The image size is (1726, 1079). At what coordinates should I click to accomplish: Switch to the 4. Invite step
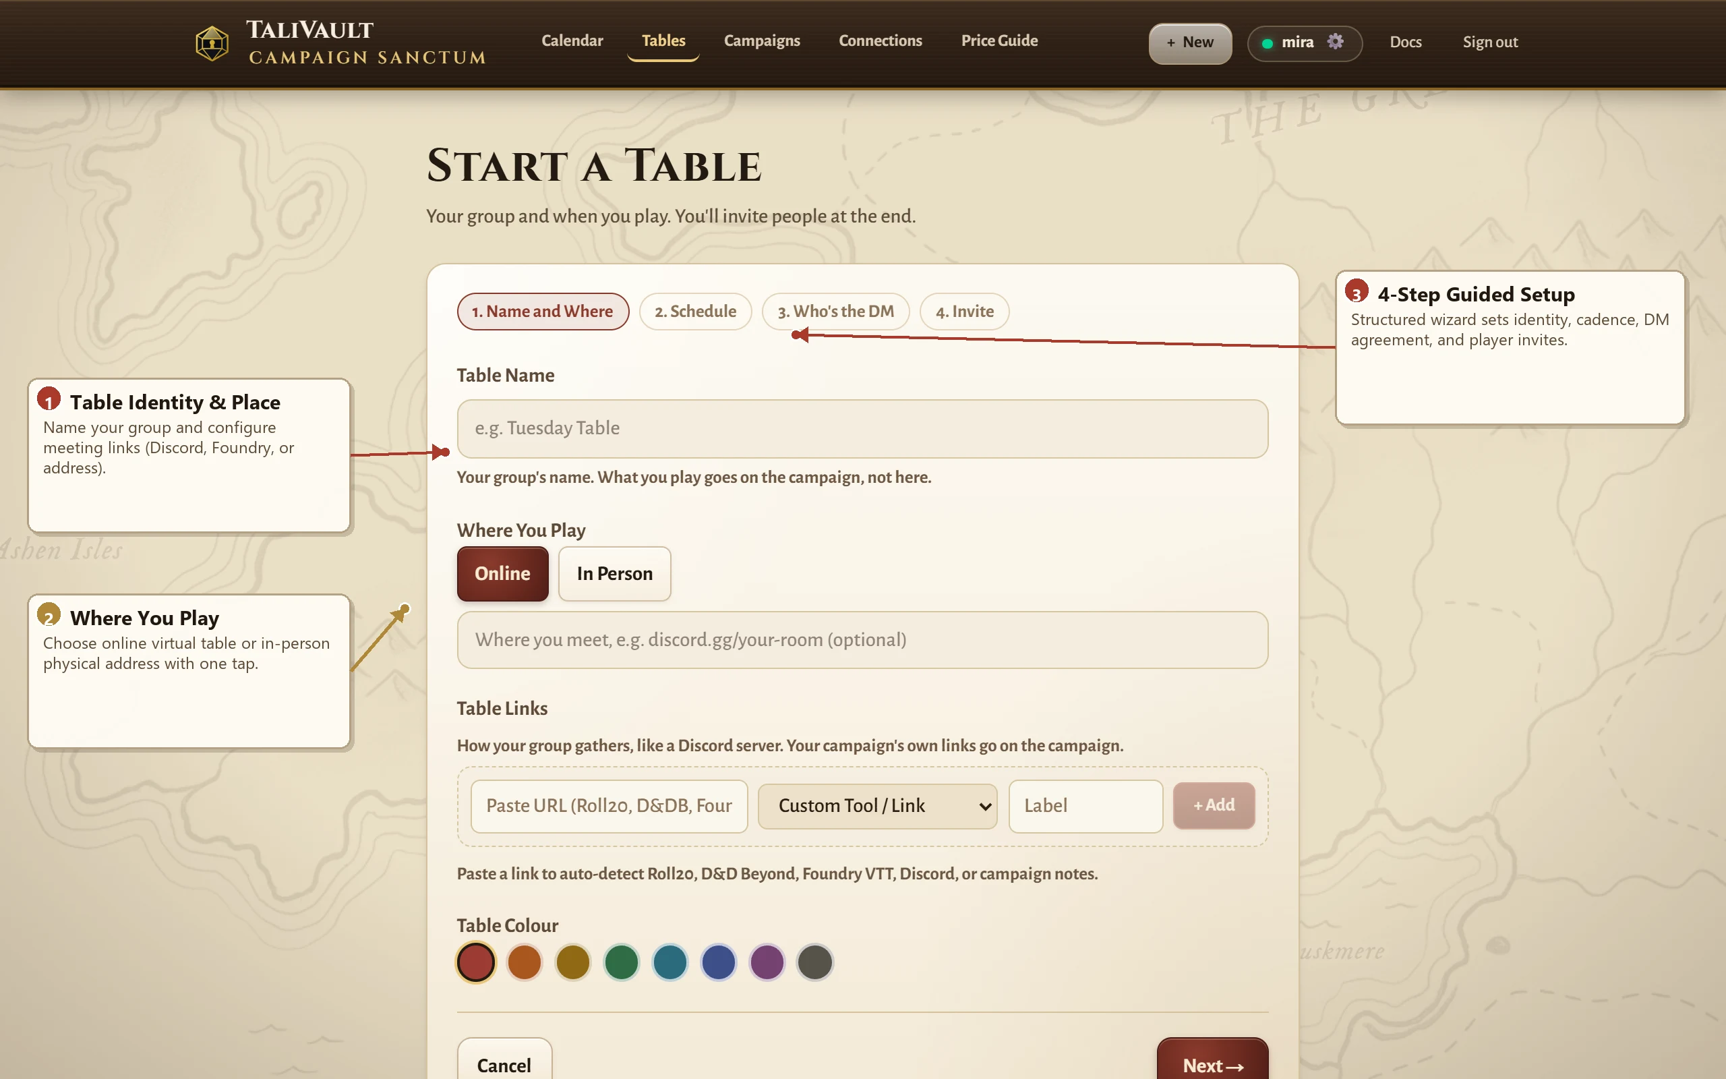964,311
